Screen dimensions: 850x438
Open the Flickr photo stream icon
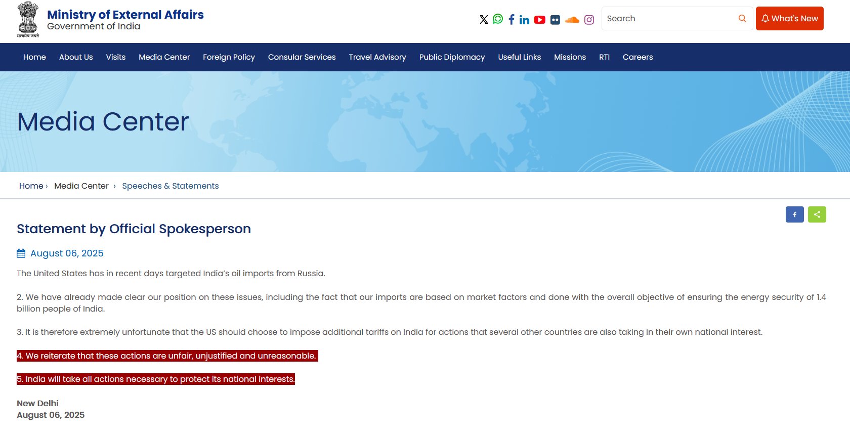(555, 20)
